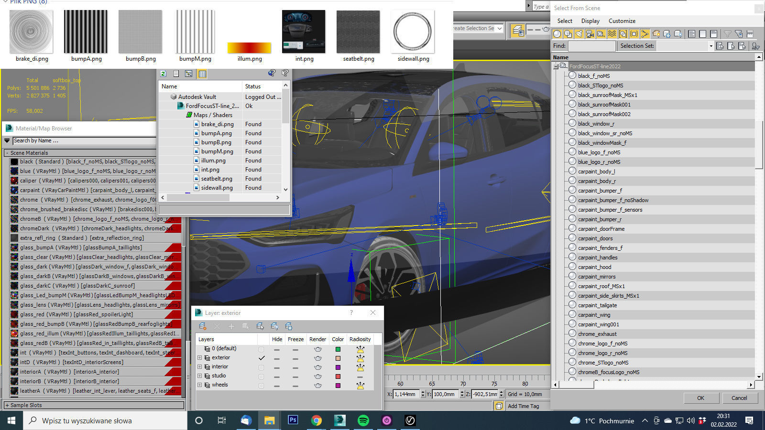This screenshot has height=430, width=765.
Task: Toggle Display Shapes filter in Select From Scene
Action: (568, 34)
